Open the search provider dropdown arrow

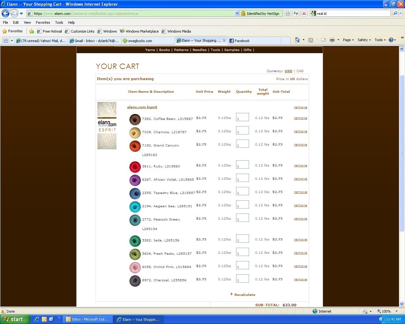pos(401,13)
